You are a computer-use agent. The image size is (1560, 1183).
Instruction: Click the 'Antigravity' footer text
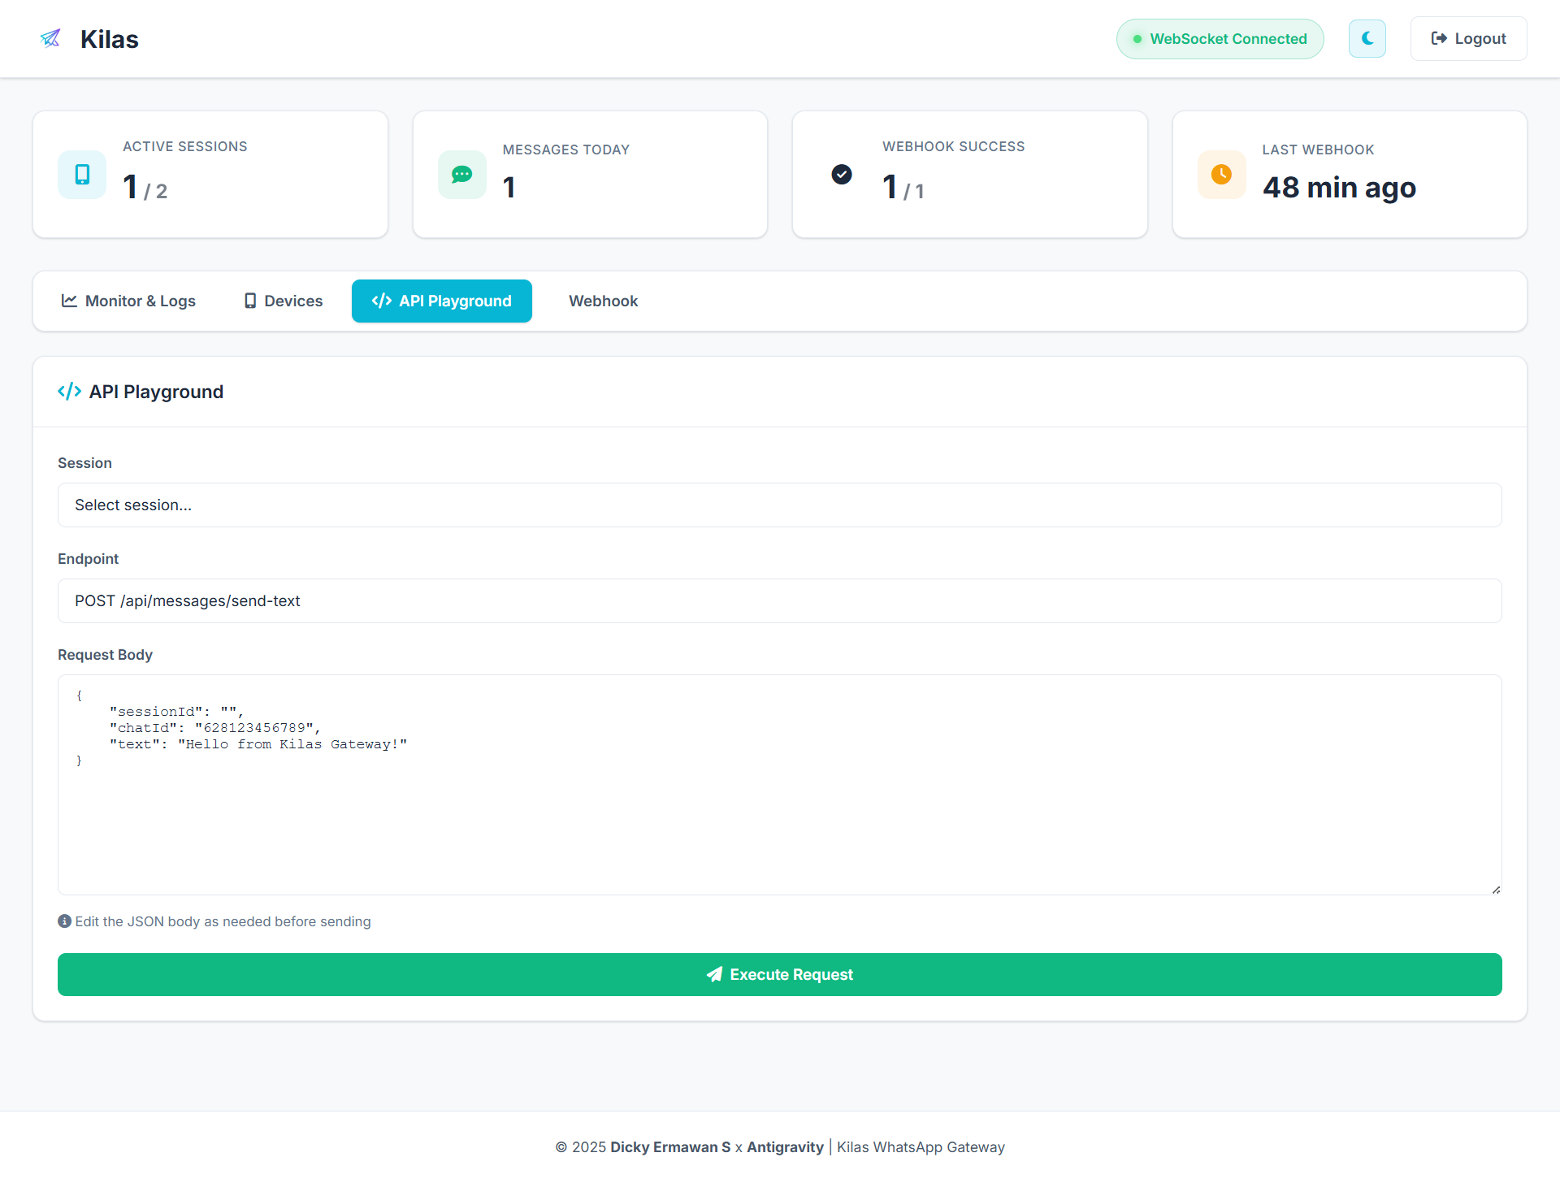click(785, 1147)
